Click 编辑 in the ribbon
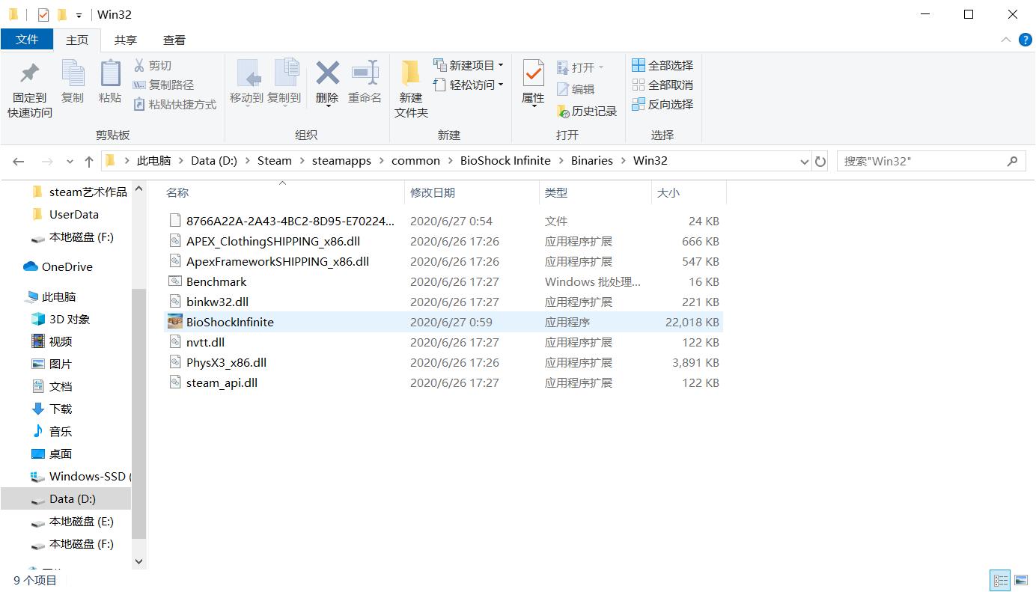The image size is (1036, 592). click(576, 89)
